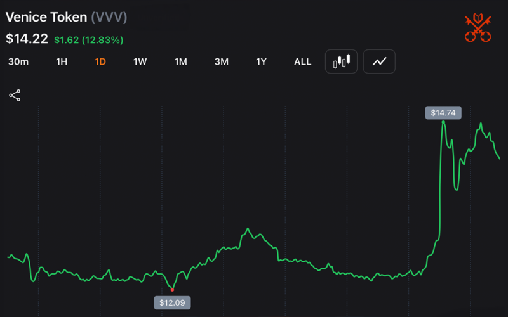Viewport: 508px width, 317px height.
Task: Select the ALL time range
Action: [303, 61]
